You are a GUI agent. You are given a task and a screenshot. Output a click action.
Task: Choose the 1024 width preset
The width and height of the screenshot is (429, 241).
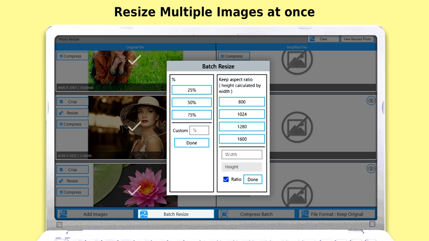pos(242,114)
